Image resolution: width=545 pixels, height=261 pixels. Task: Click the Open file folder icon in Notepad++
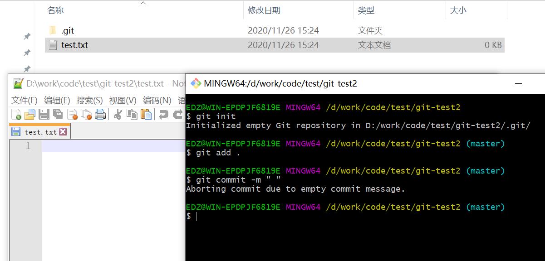[x=30, y=114]
